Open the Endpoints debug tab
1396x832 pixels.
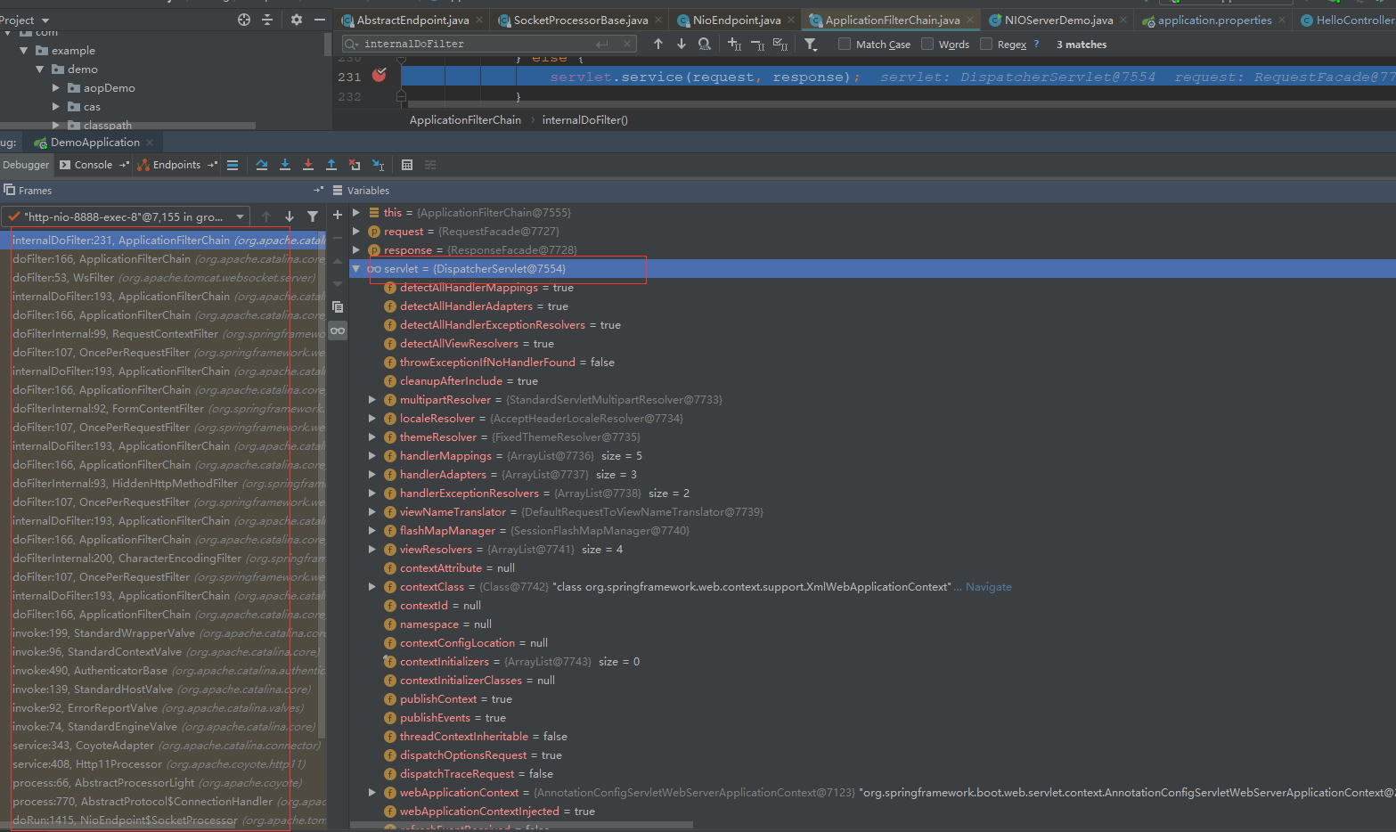click(x=176, y=165)
